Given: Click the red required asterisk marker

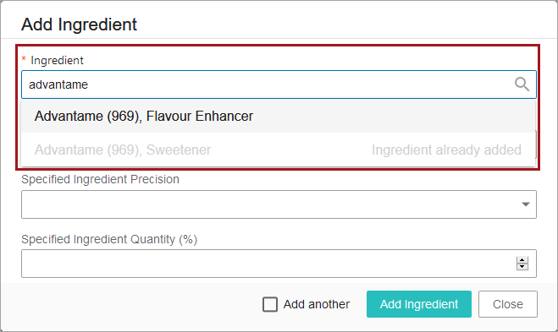Looking at the screenshot, I should coord(24,58).
